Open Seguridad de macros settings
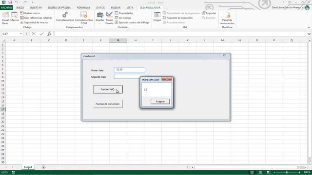Viewport: 312px width, 175px height. (x=34, y=23)
